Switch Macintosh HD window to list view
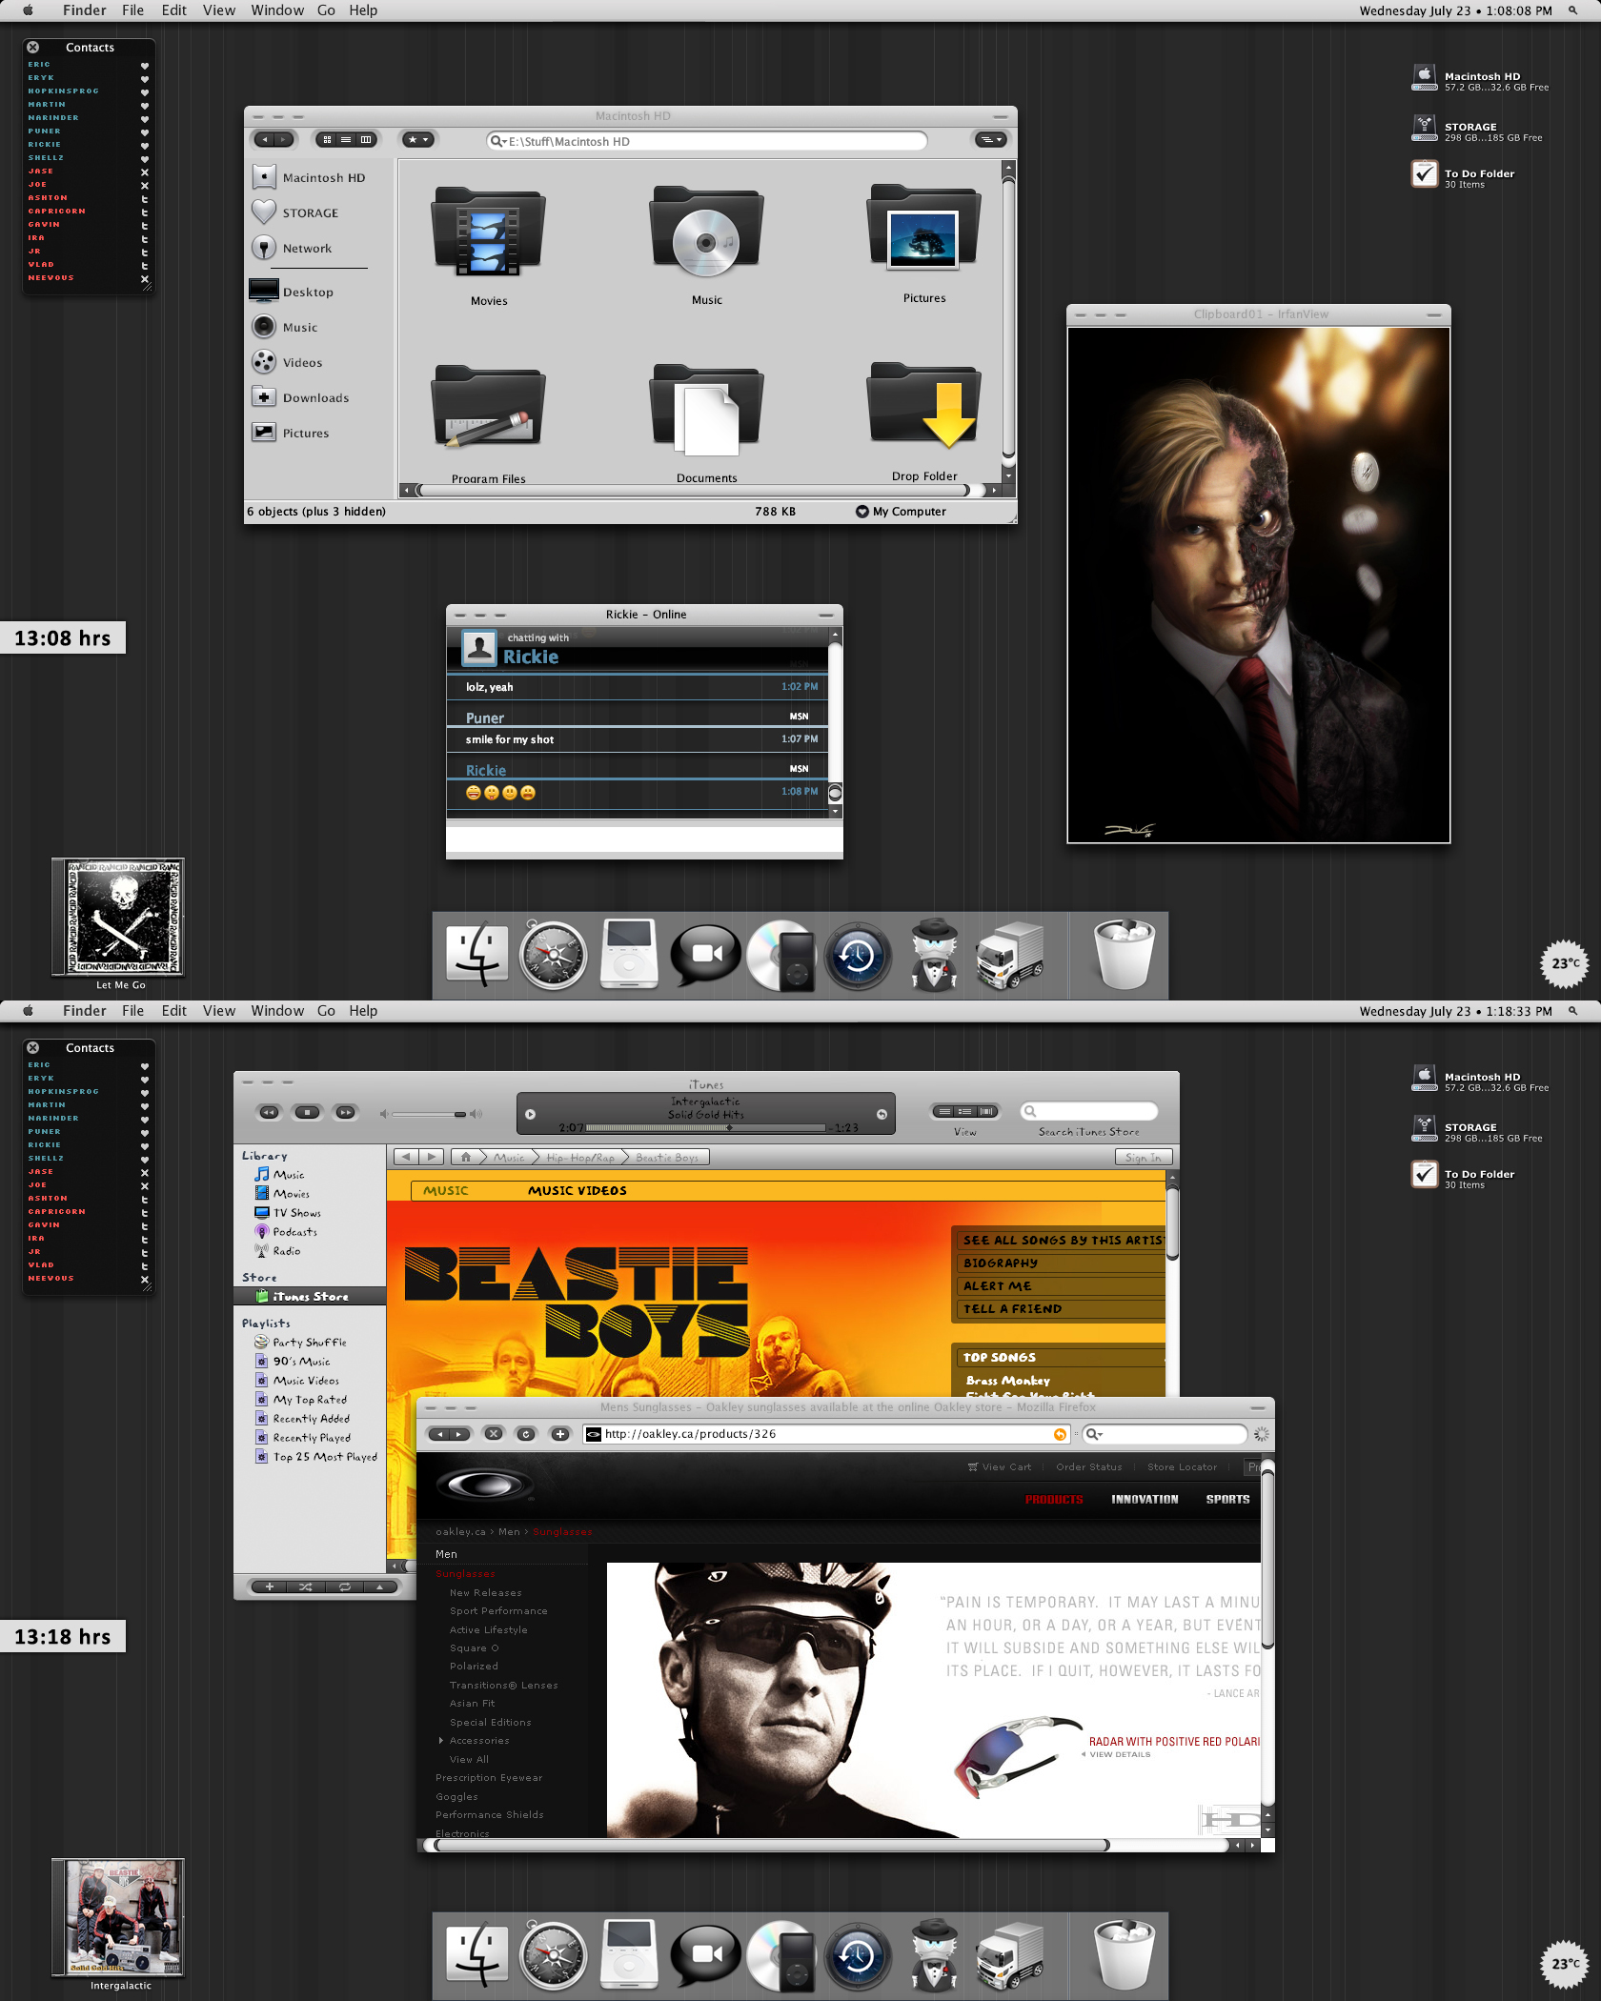 tap(346, 140)
